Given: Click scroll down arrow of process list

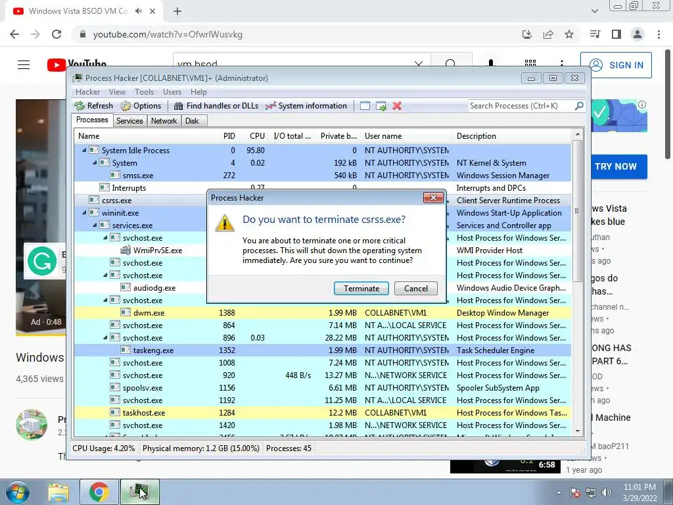Looking at the screenshot, I should click(578, 431).
